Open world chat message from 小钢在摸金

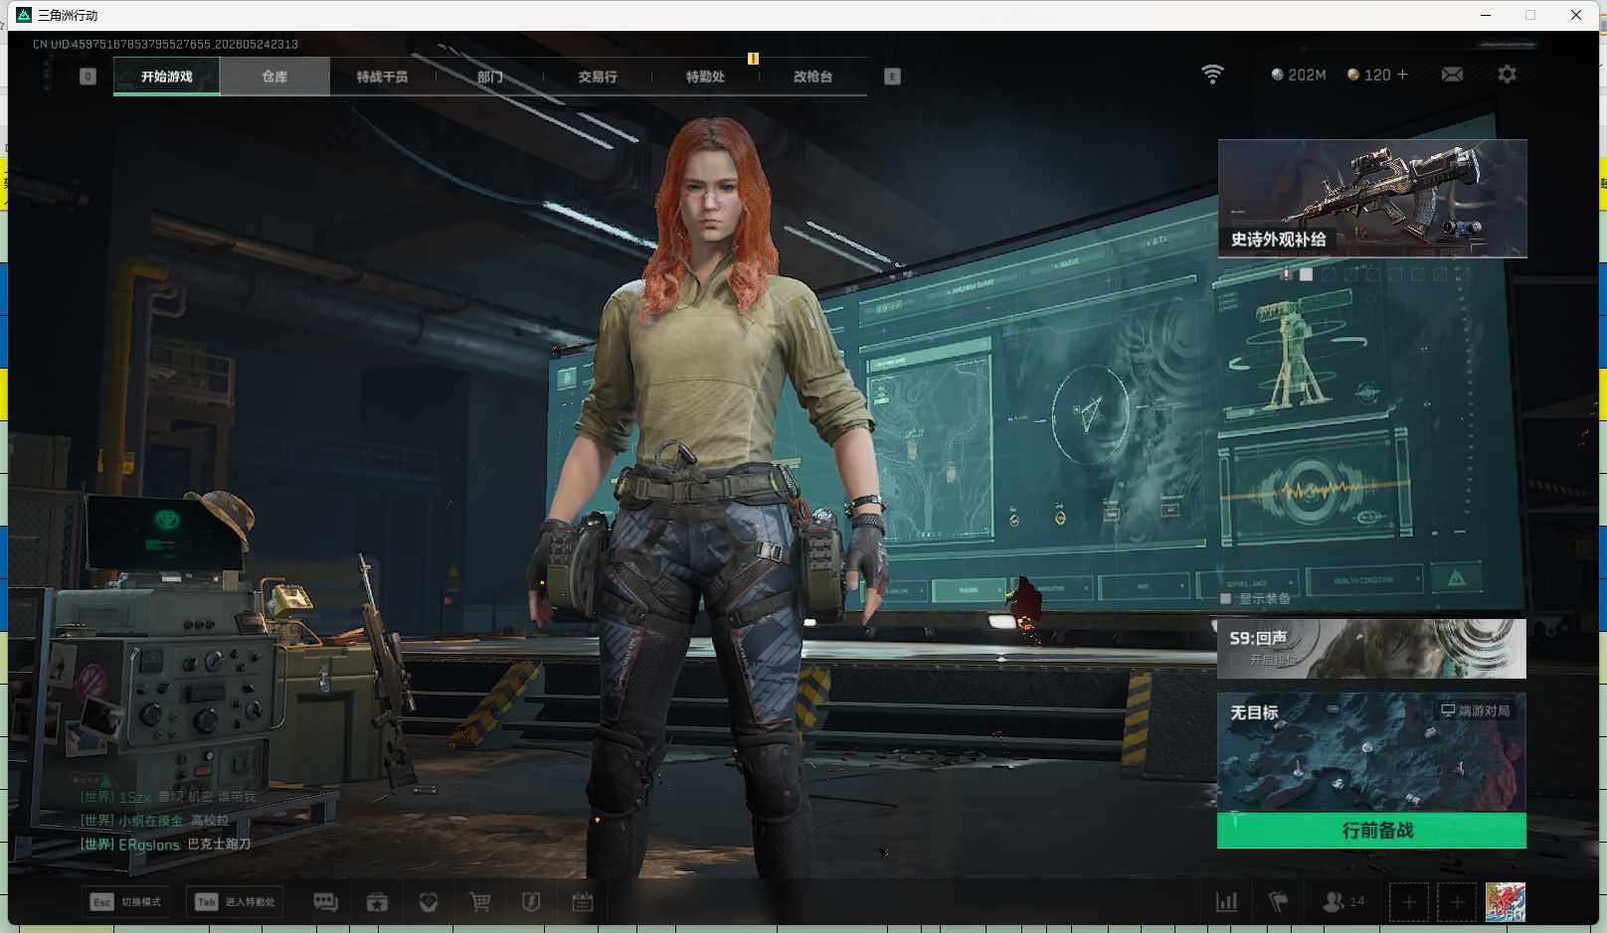(x=154, y=821)
